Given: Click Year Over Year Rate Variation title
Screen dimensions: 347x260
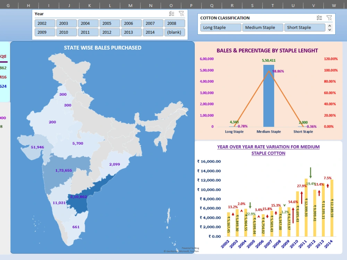Looking at the screenshot, I should click(x=269, y=150).
